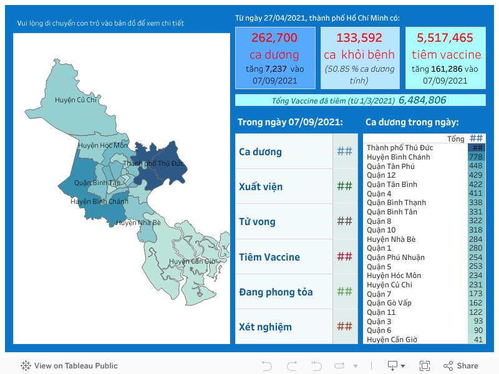
Task: Enter full screen with the toolbar icon
Action: (425, 366)
